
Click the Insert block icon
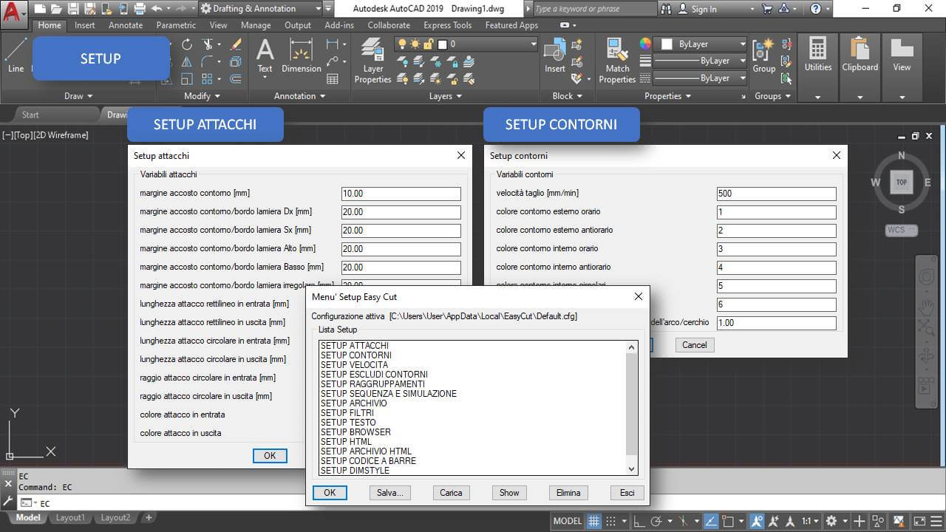pos(555,56)
